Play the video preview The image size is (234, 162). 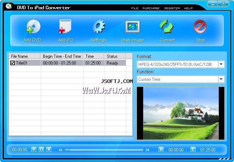[34, 149]
